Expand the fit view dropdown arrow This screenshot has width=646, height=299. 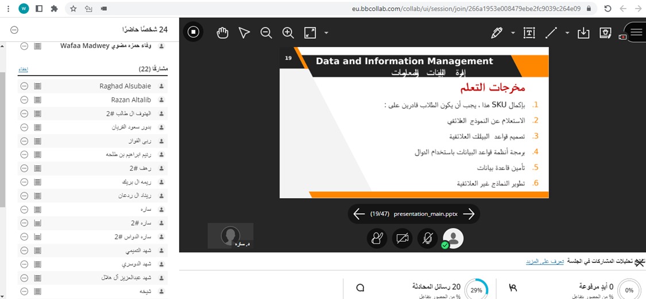pos(326,33)
